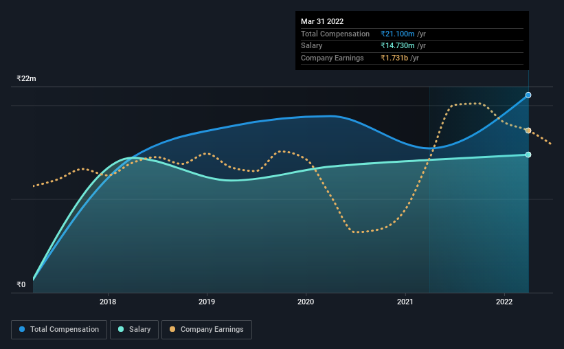The height and width of the screenshot is (349, 564).
Task: Click the blue Total Compensation data point marker
Action: pyautogui.click(x=528, y=95)
